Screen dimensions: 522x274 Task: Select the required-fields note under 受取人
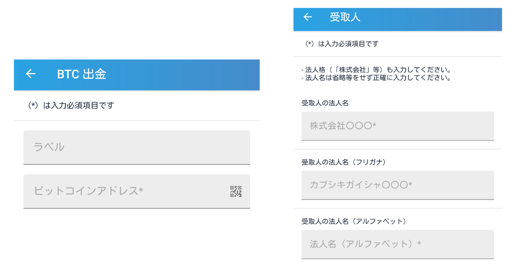pos(342,43)
